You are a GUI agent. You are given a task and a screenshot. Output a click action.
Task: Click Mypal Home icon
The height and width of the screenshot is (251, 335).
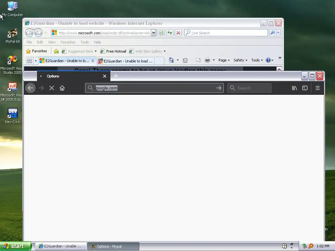62,88
